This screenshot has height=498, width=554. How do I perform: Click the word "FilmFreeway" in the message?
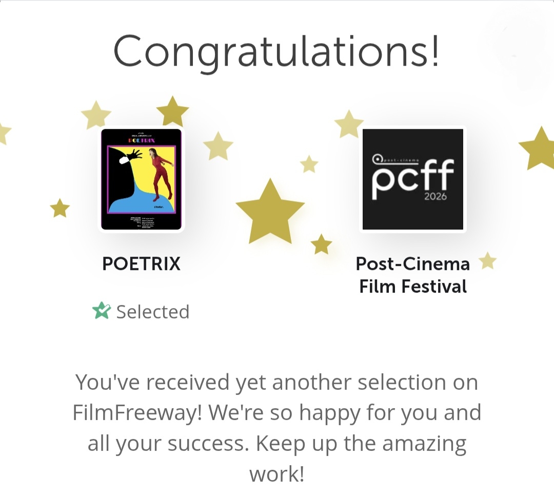click(133, 413)
